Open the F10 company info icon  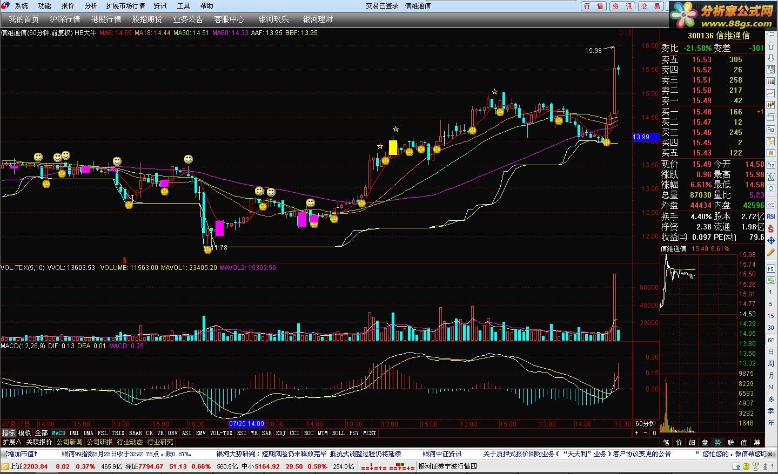771,130
